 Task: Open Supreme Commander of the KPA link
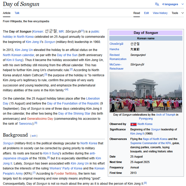(x=151, y=143)
